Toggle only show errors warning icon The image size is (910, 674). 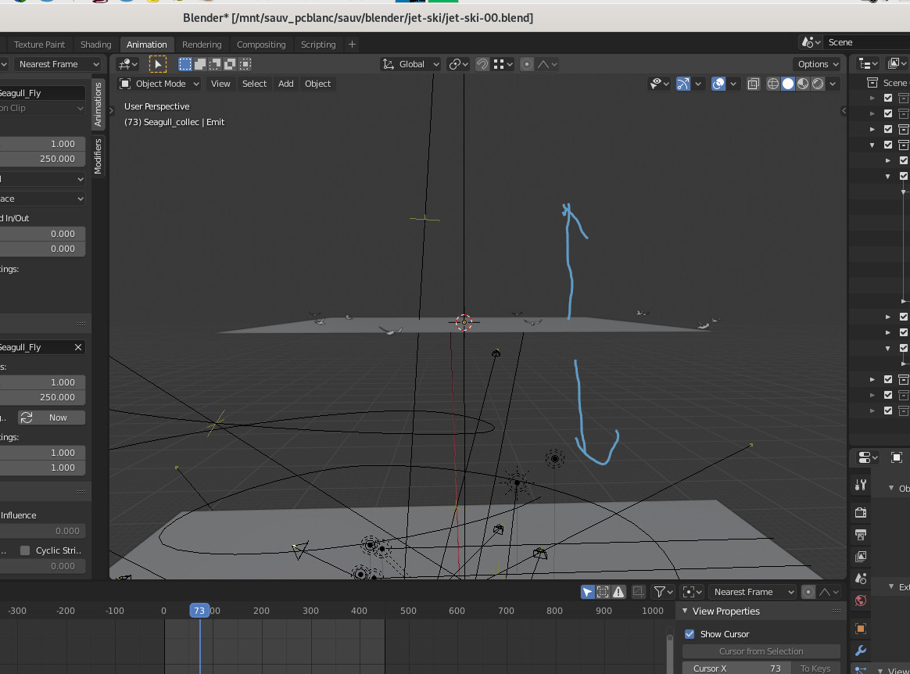(618, 592)
